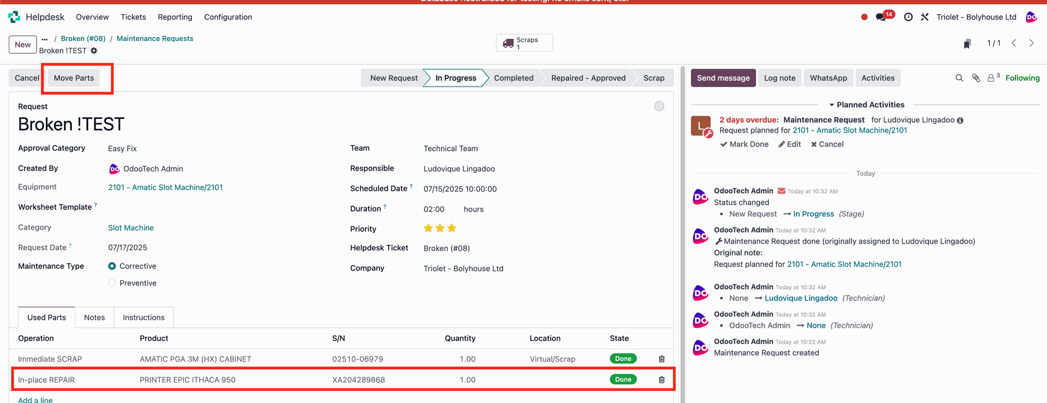Click Log note button
The image size is (1047, 403).
pos(779,78)
